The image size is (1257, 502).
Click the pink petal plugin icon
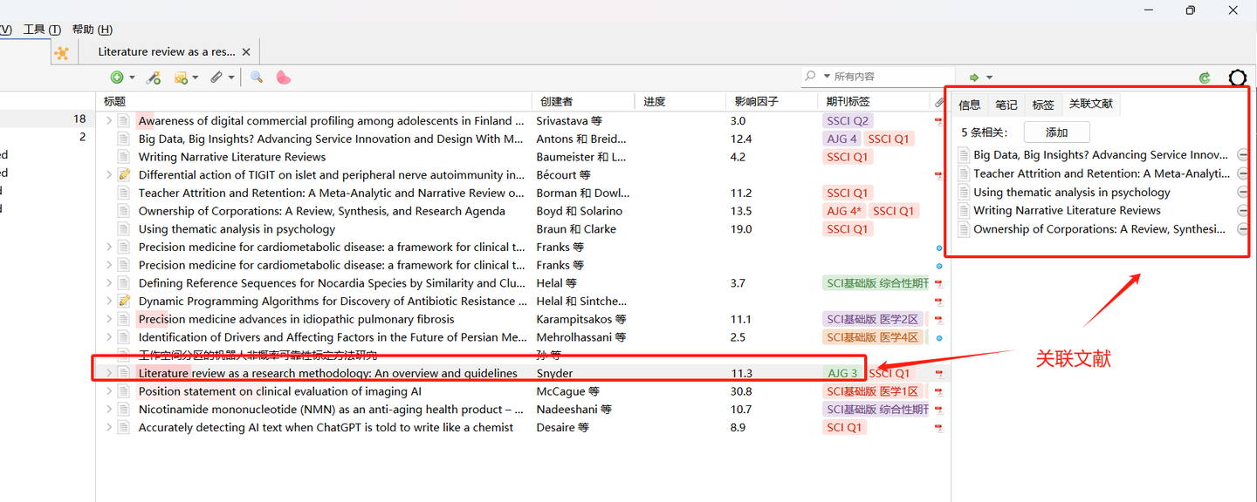pyautogui.click(x=283, y=77)
